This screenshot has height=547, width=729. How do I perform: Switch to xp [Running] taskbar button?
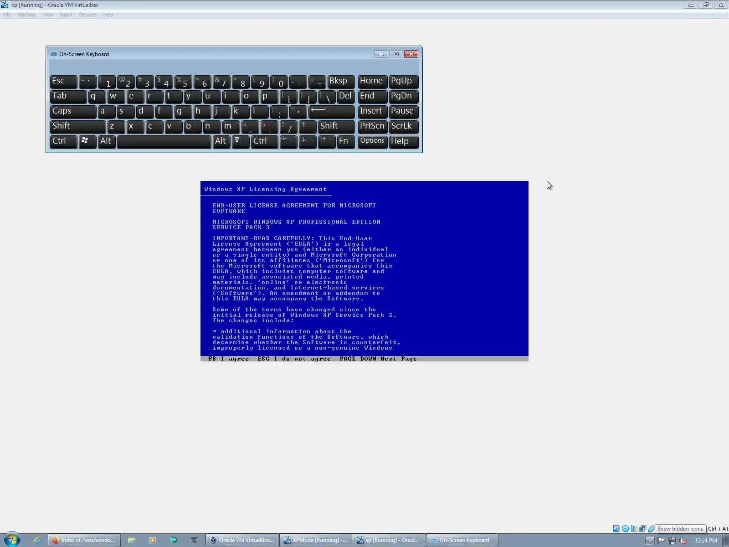tap(389, 540)
